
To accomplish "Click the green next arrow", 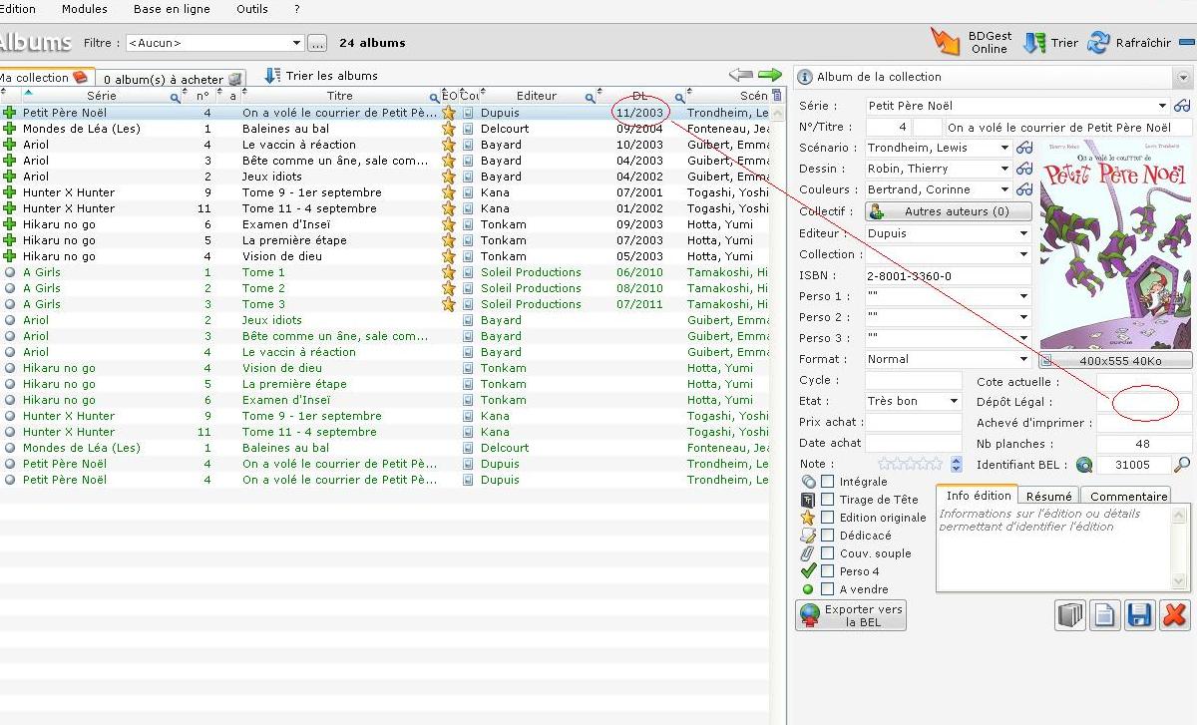I will click(769, 75).
